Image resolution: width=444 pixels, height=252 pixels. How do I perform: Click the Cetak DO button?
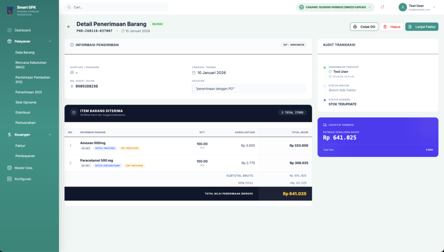point(364,27)
